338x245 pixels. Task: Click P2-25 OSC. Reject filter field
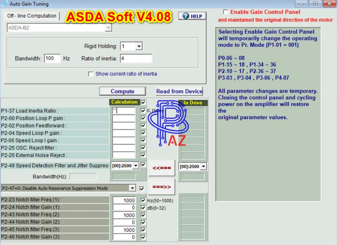[124, 148]
